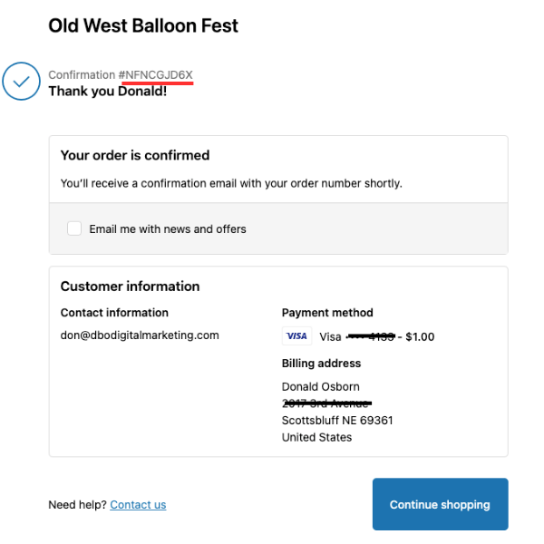Image resolution: width=544 pixels, height=544 pixels.
Task: Click the confirmation email notice text
Action: point(231,183)
